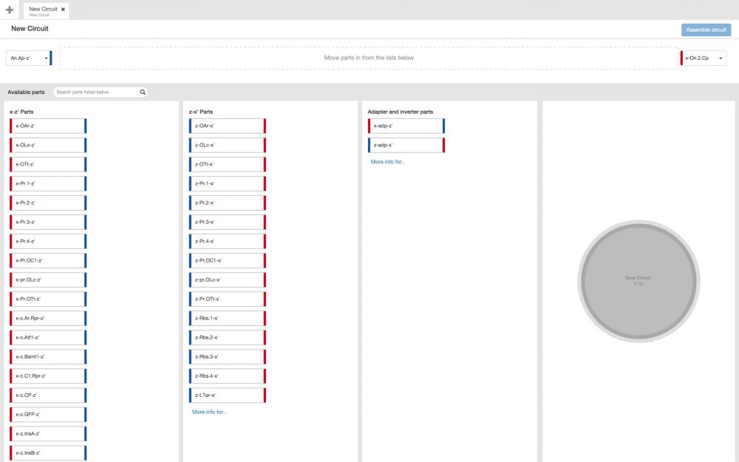Choose the z-Pr.4-x' part
The height and width of the screenshot is (462, 739).
tap(227, 241)
